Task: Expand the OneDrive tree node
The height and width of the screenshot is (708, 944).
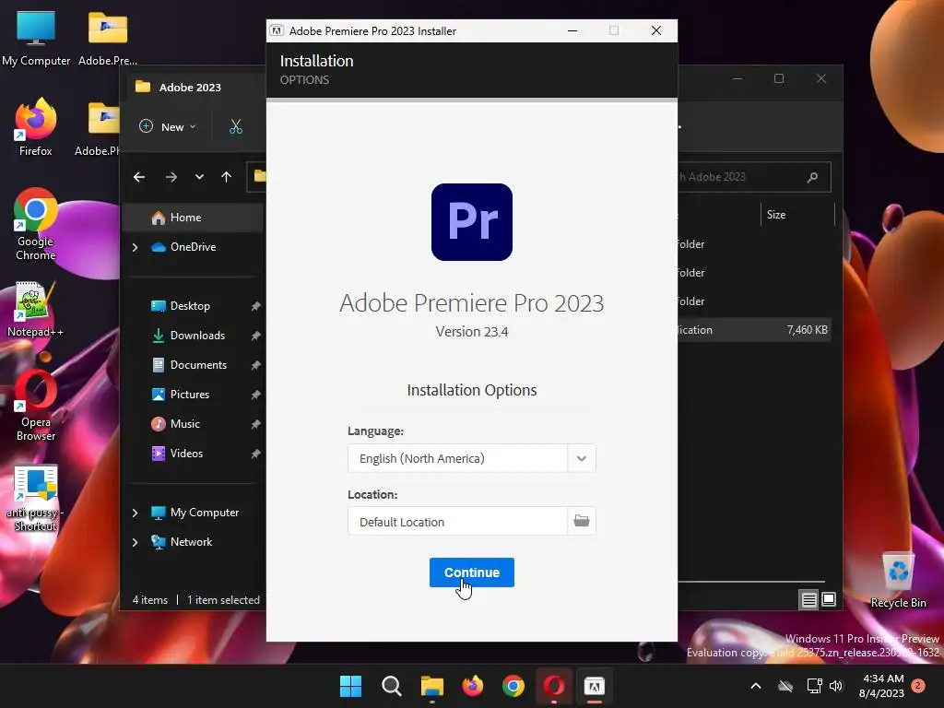Action: point(135,247)
